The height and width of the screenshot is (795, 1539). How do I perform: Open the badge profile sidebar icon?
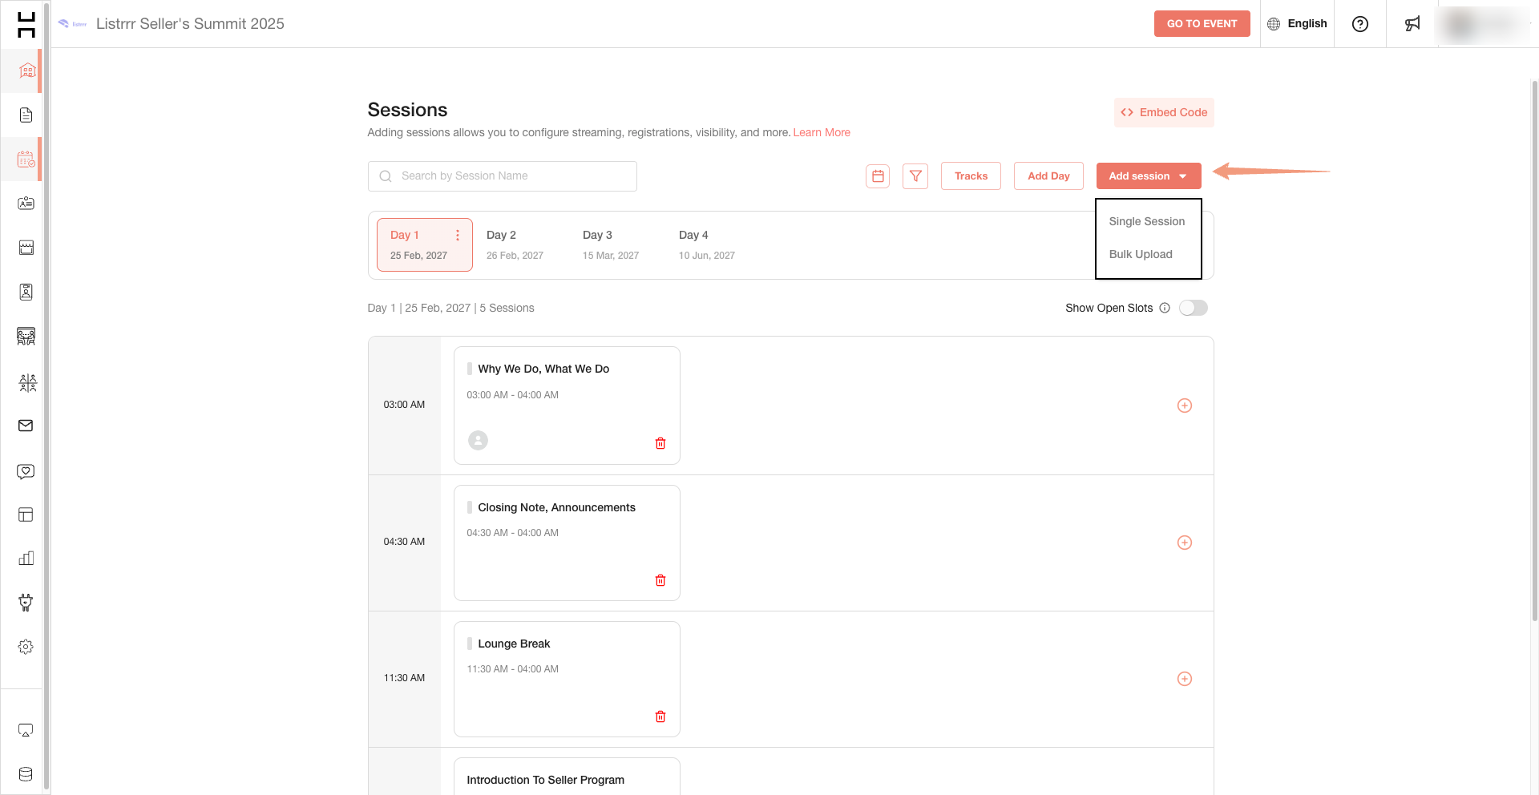pos(26,292)
